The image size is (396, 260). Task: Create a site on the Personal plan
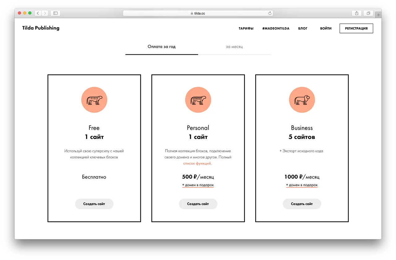coord(198,204)
